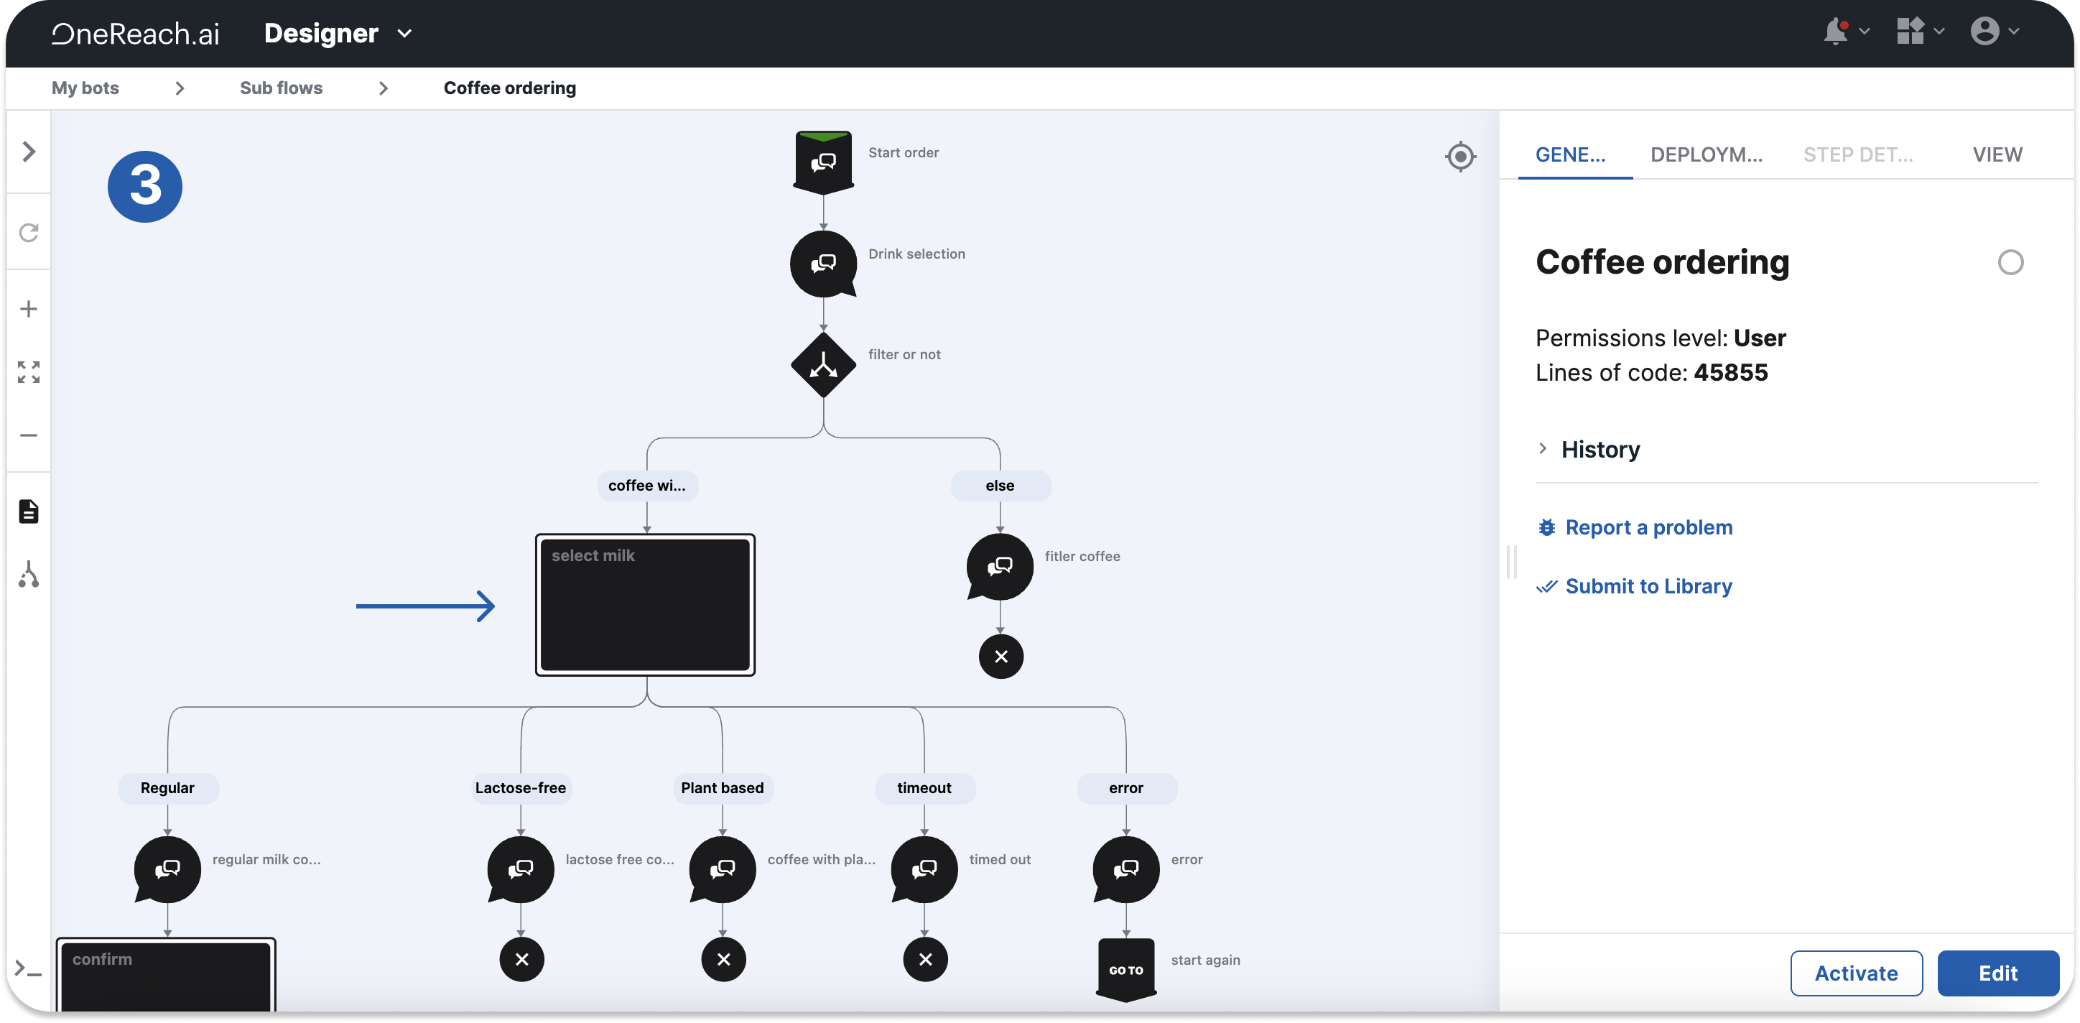Screen dimensions: 2080x1023
Task: Click the refresh icon in left sidebar
Action: (29, 233)
